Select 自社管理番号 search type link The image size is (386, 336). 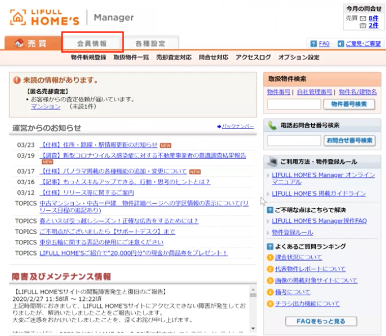(x=314, y=92)
